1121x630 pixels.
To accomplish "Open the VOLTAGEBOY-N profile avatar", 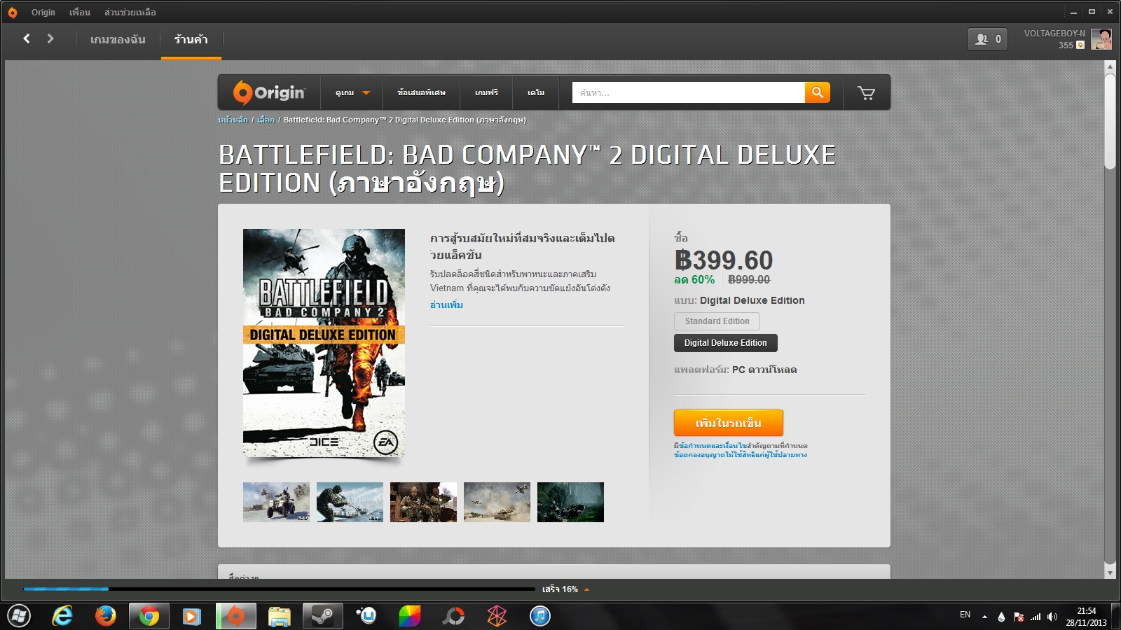I will click(x=1101, y=39).
